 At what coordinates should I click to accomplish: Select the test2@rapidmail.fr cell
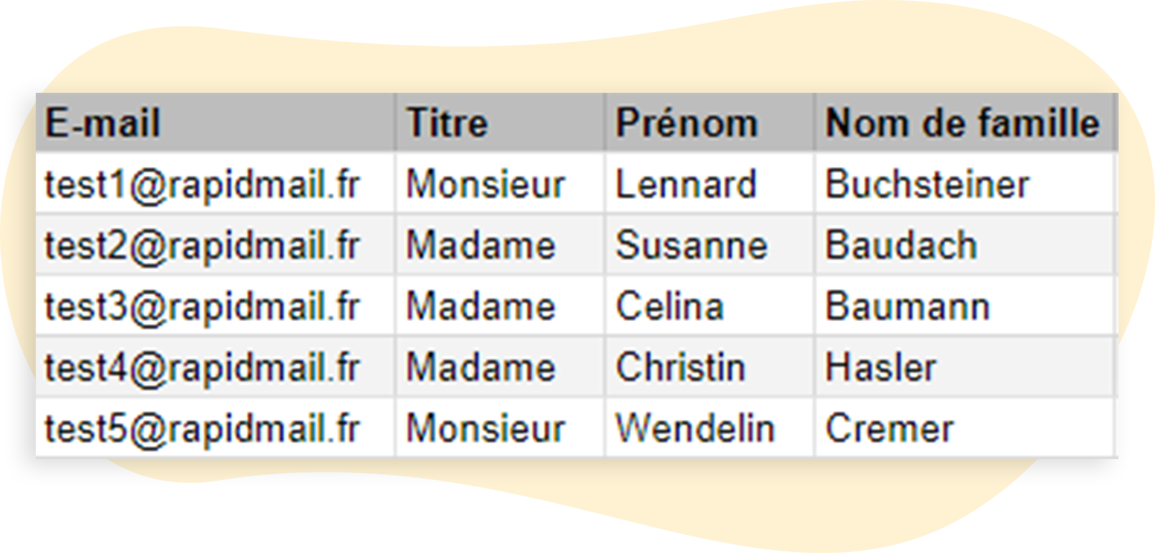[x=203, y=245]
